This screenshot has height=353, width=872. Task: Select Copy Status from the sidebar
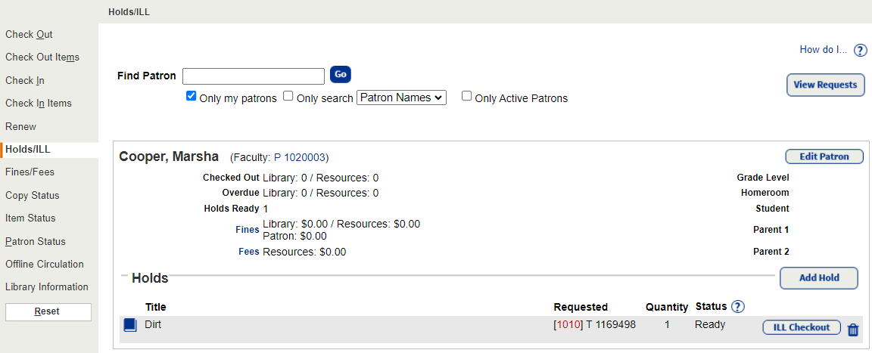pos(32,196)
